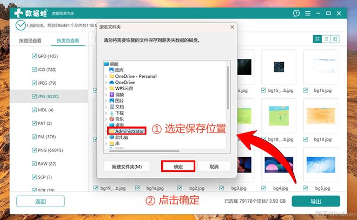Toggle GPD (105) checkbox
The height and width of the screenshot is (220, 357).
(x=34, y=56)
